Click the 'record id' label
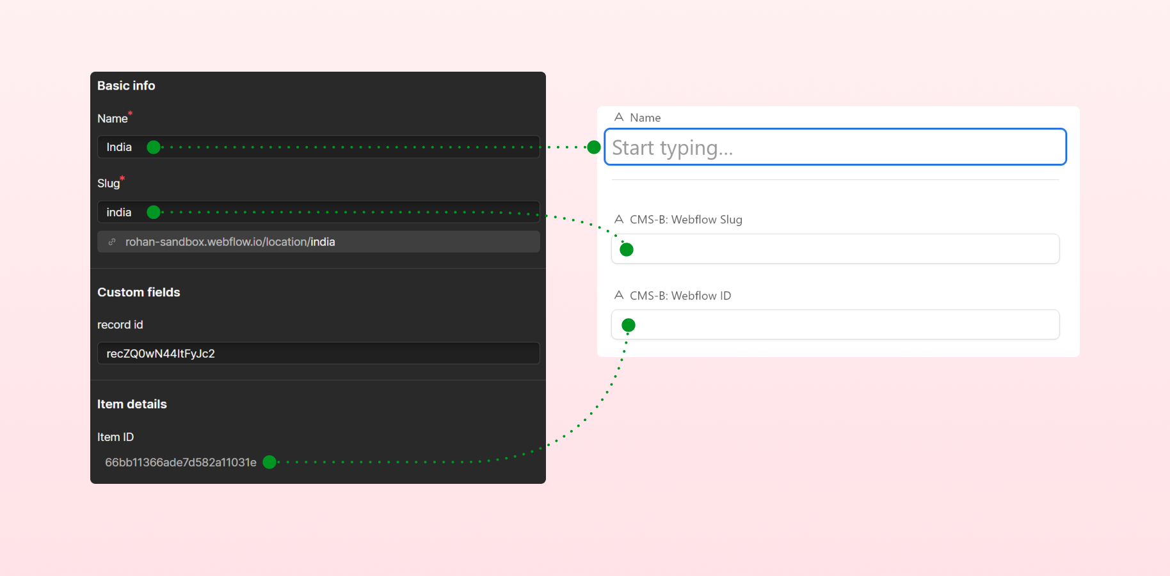This screenshot has height=576, width=1170. point(120,325)
